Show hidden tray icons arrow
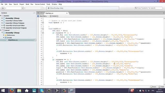 (x=137, y=91)
